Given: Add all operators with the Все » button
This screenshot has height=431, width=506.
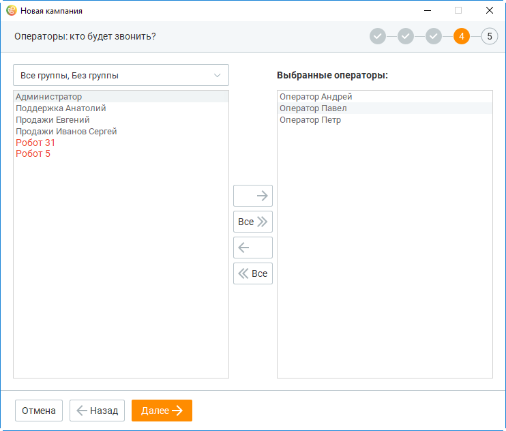Looking at the screenshot, I should (253, 222).
